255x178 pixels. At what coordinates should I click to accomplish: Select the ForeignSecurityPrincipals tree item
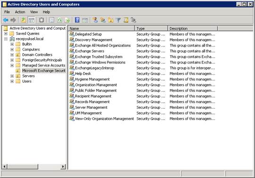coord(42,60)
